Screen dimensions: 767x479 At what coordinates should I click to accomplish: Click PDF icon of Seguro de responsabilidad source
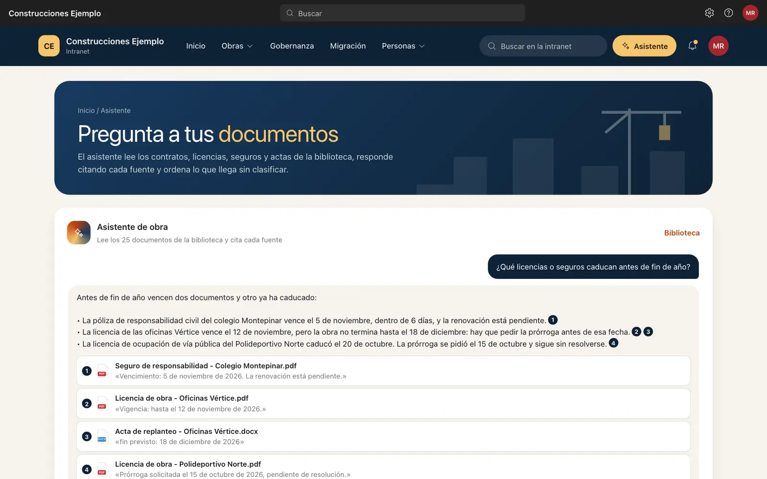coord(102,371)
